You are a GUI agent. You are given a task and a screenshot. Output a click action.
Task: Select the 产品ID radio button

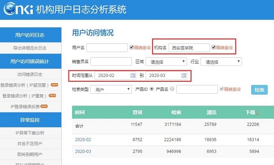(152, 89)
